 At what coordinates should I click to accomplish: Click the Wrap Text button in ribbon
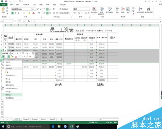(64, 9)
